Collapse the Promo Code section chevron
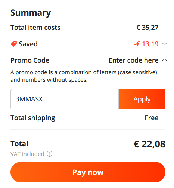The width and height of the screenshot is (174, 188). point(165,60)
